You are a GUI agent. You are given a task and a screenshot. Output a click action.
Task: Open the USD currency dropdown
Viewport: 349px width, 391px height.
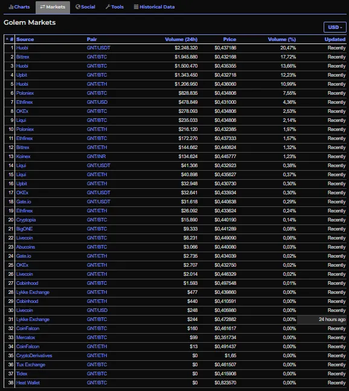tap(335, 27)
